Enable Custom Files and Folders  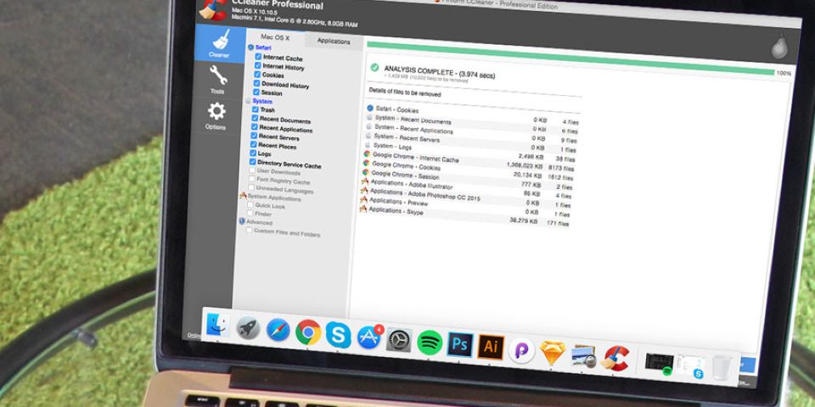pyautogui.click(x=249, y=230)
